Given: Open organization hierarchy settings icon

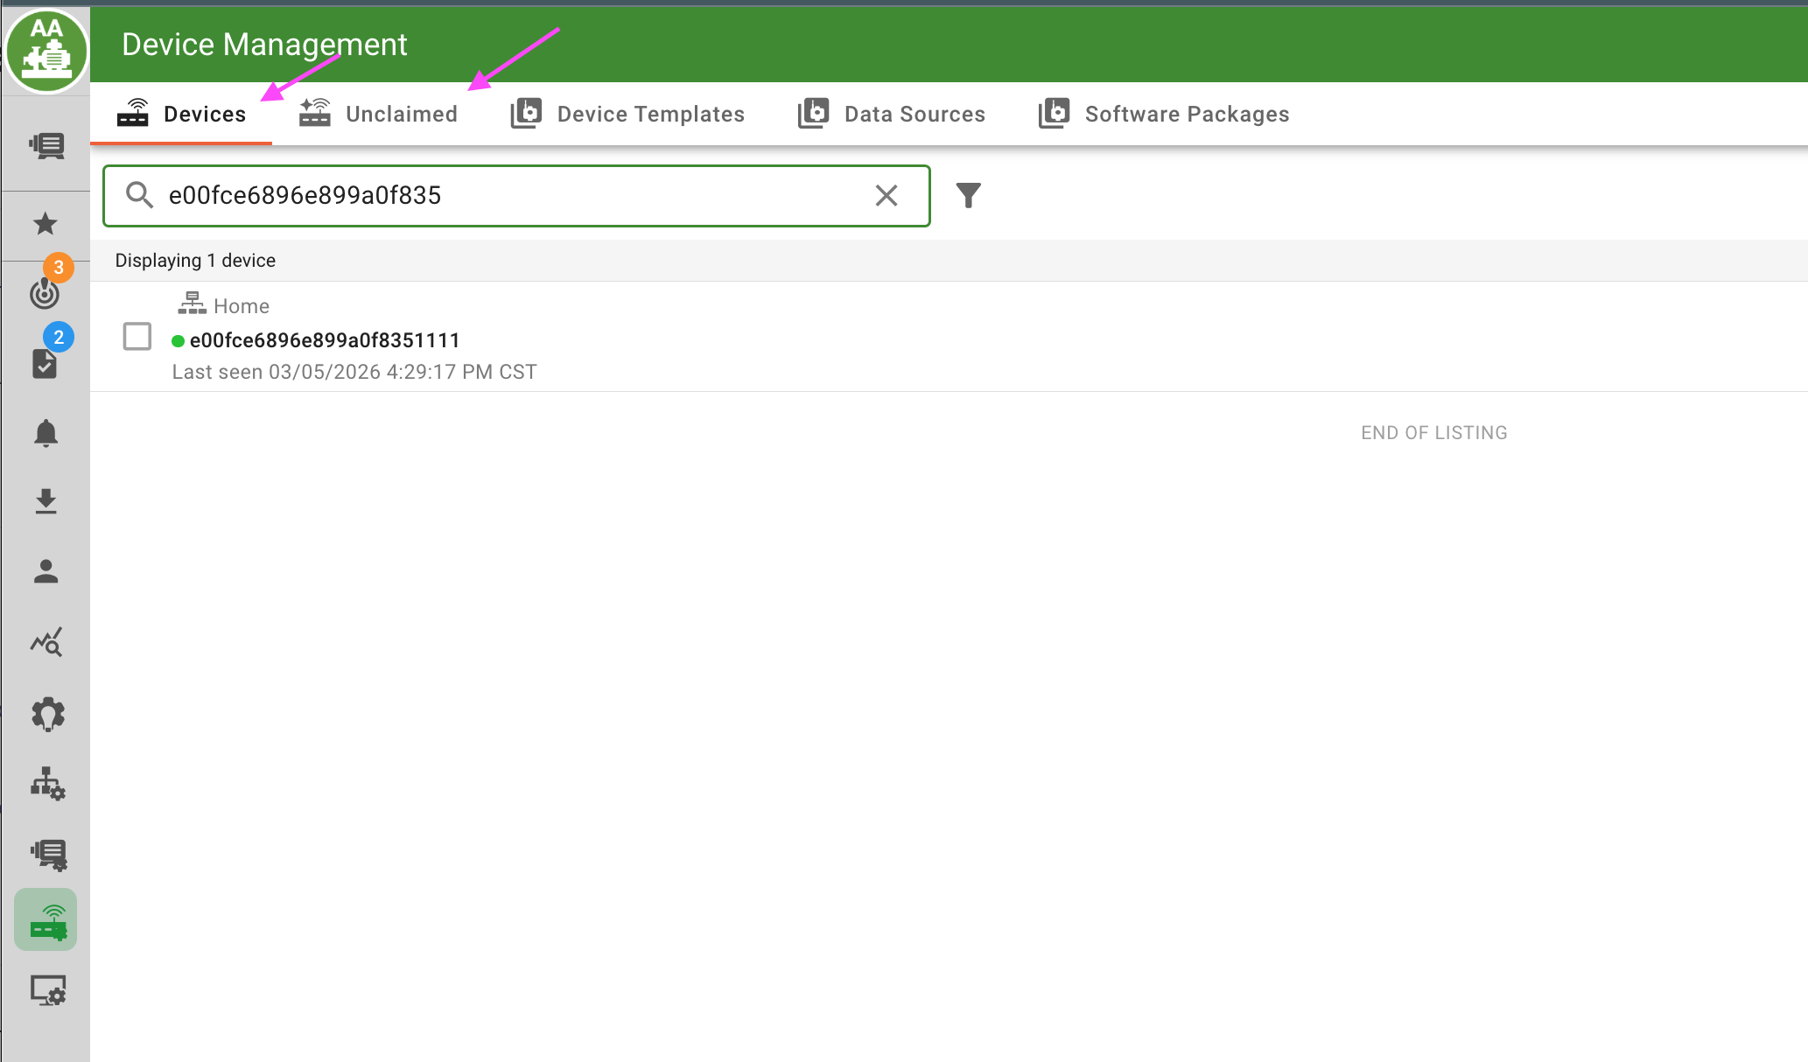Looking at the screenshot, I should click(47, 784).
